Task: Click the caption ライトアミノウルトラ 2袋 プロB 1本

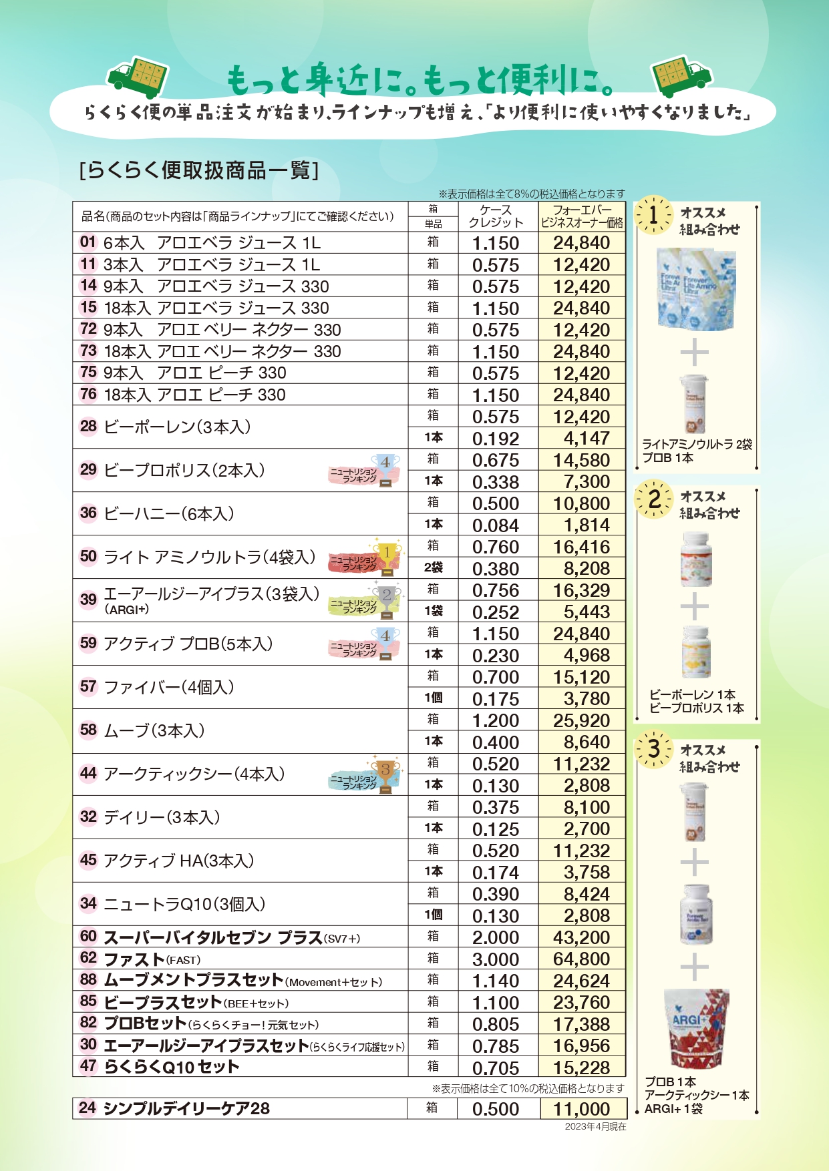Action: tap(697, 451)
